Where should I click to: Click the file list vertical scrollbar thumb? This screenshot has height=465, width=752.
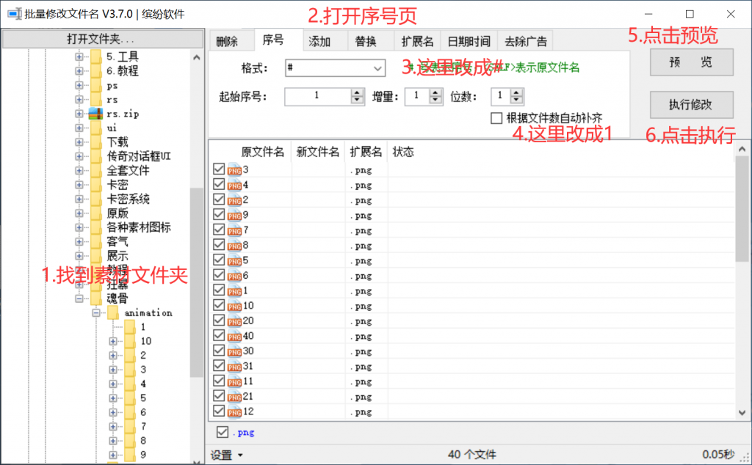pos(742,209)
